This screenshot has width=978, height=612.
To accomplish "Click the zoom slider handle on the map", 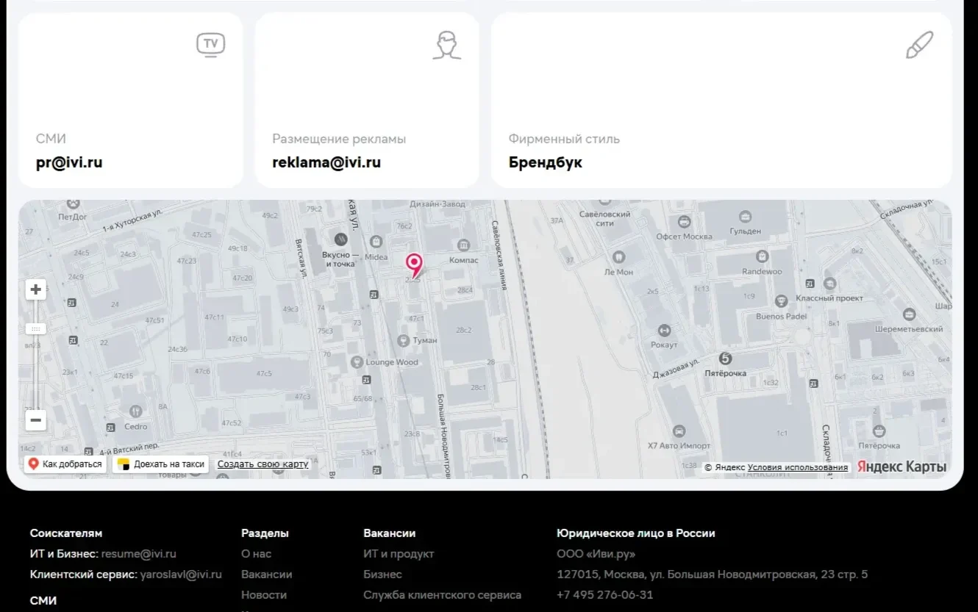I will (x=35, y=328).
